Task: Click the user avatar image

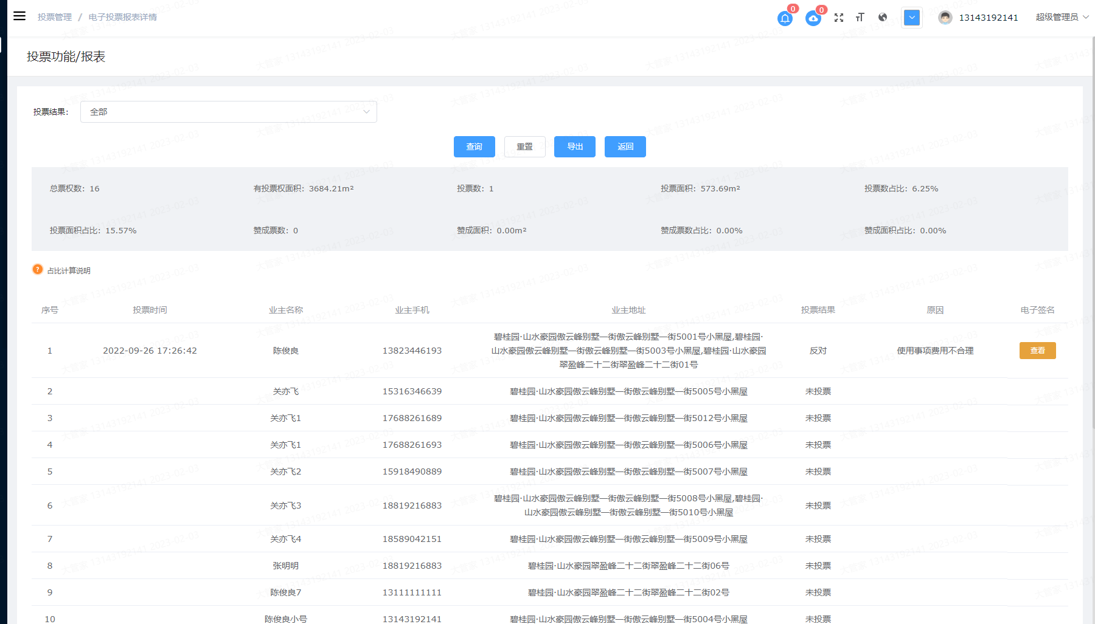Action: 945,18
